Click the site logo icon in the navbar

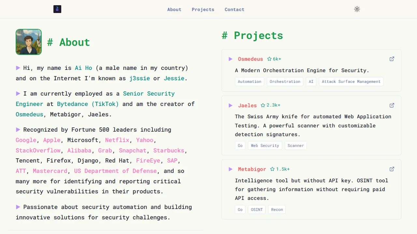coord(57,9)
